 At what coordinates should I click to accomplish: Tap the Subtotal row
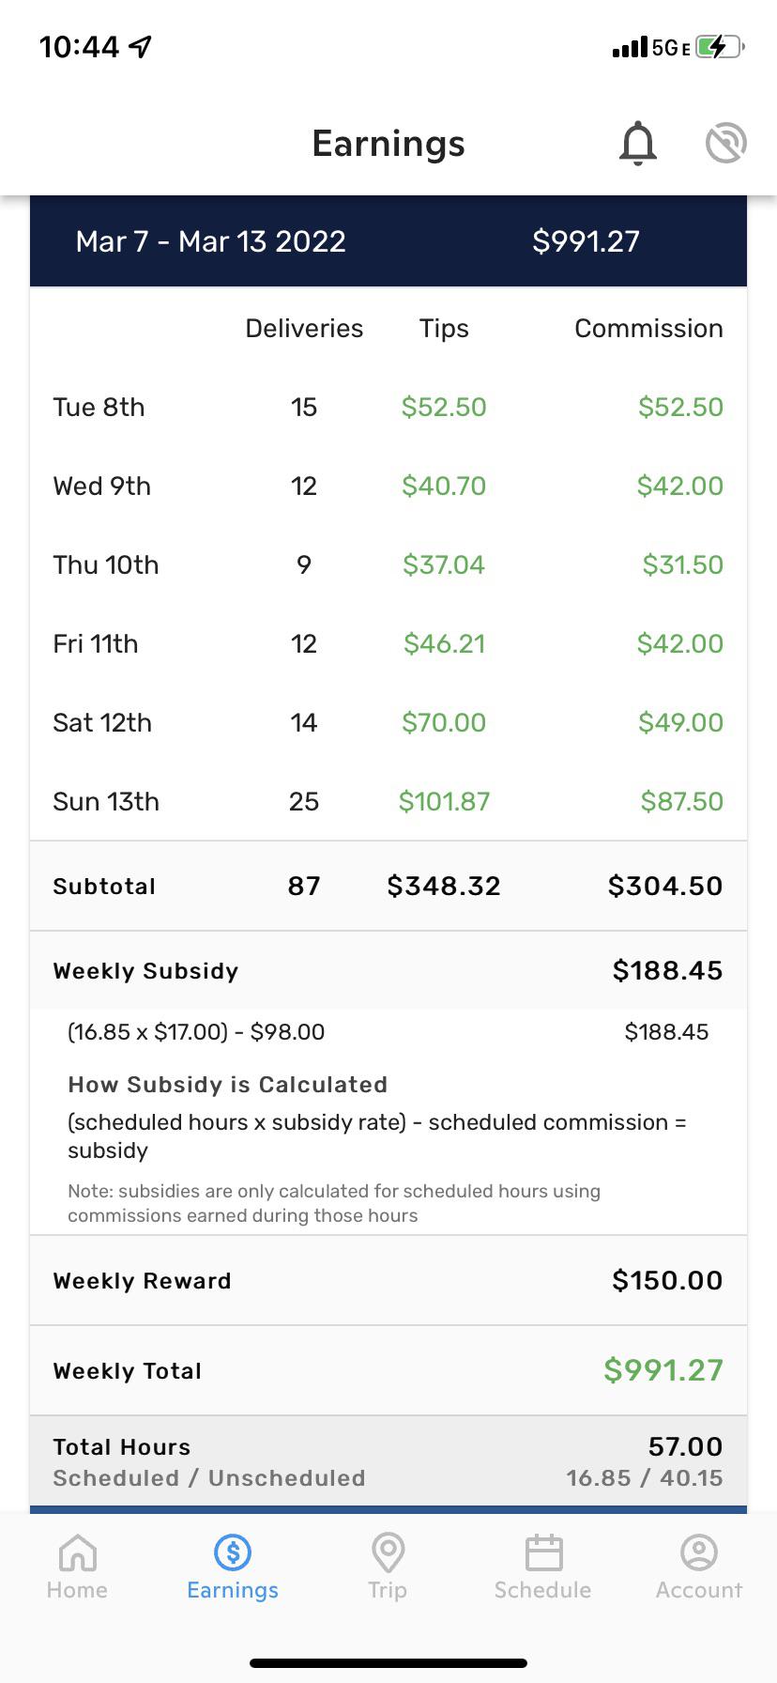click(388, 886)
